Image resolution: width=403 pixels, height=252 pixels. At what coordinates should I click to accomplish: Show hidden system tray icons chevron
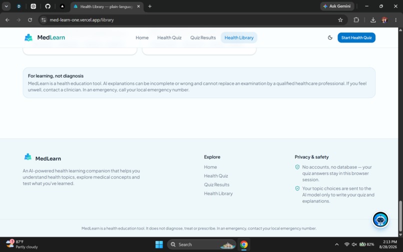[336, 244]
